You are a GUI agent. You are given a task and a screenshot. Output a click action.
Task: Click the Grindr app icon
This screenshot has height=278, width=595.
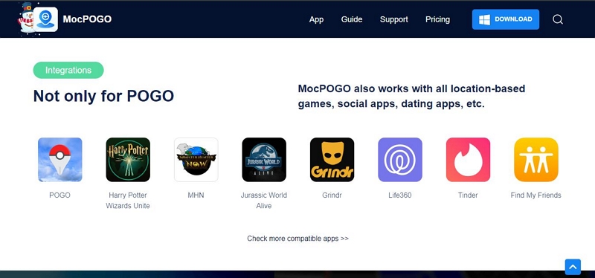(332, 160)
